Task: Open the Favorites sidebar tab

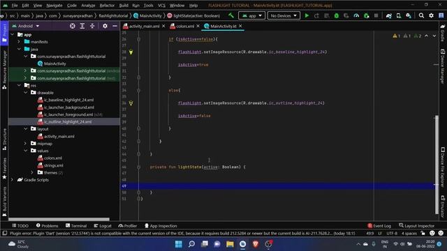Action: pos(4,169)
